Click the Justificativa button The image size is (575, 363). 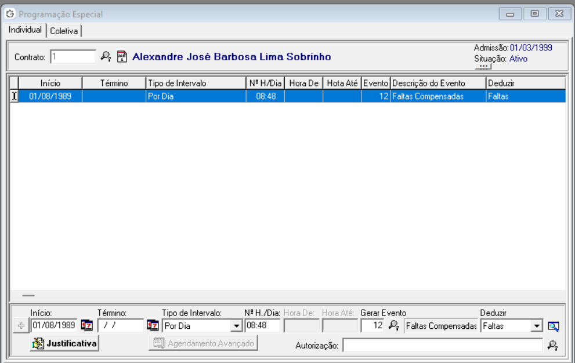(x=64, y=343)
